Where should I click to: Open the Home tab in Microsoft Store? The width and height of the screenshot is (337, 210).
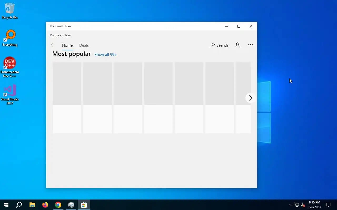pyautogui.click(x=67, y=45)
